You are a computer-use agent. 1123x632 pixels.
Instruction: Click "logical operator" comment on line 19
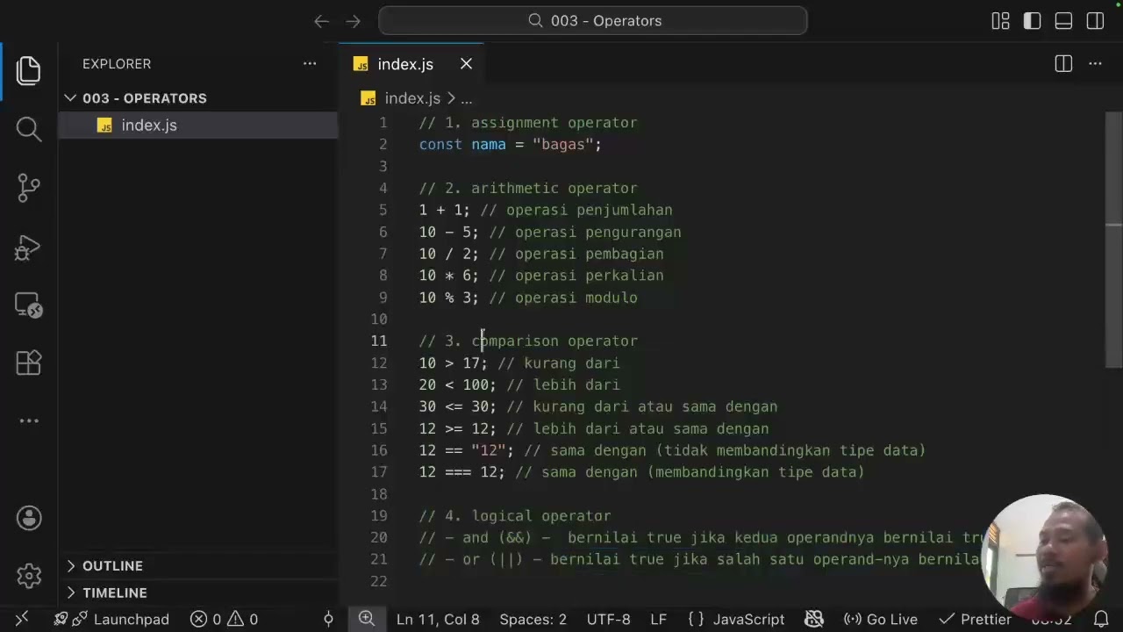tap(541, 516)
